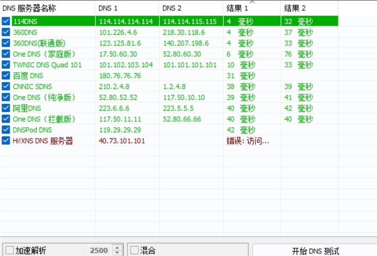The image size is (377, 256).
Task: Click the 40.73.101.101 address cell
Action: click(127, 140)
